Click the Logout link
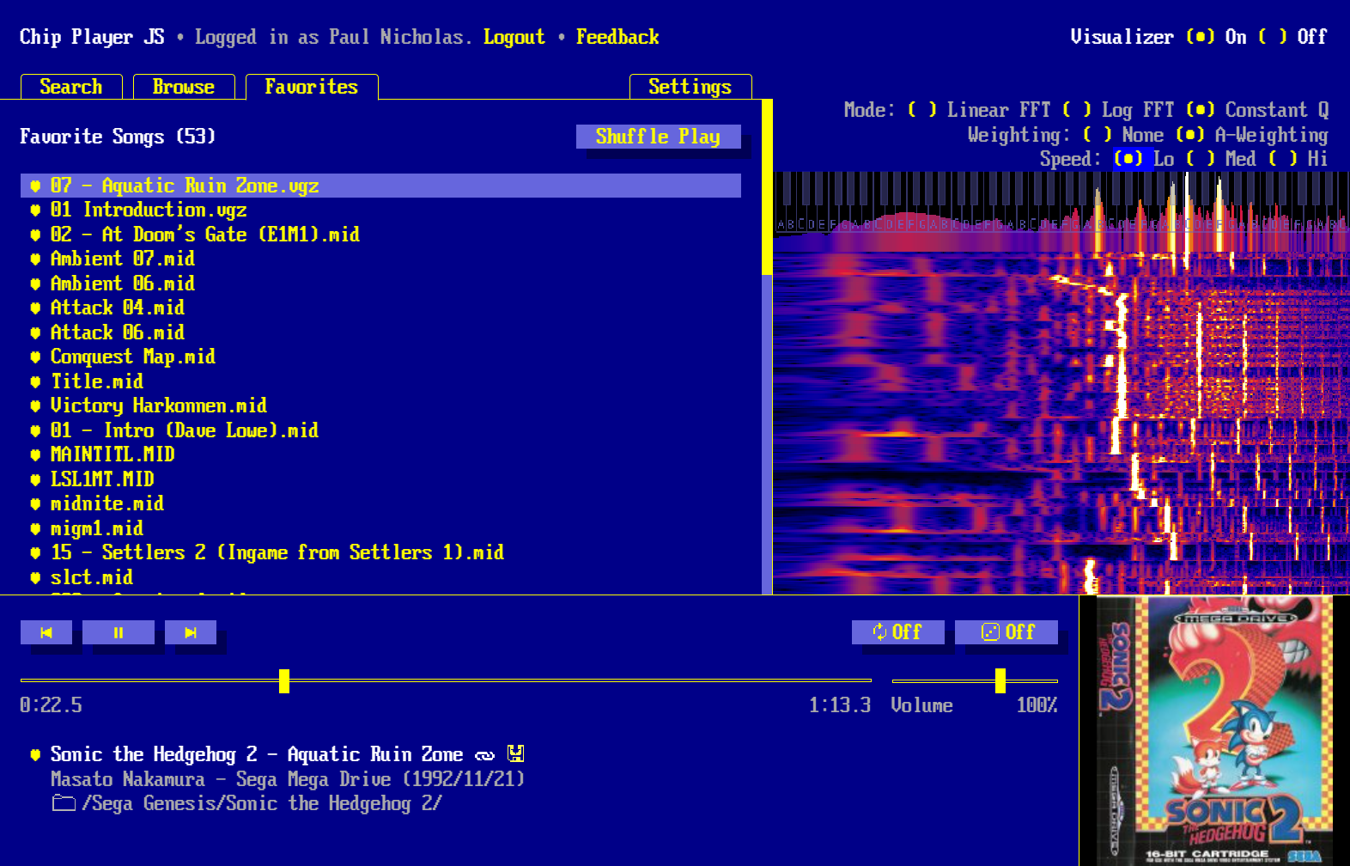This screenshot has width=1350, height=866. [514, 37]
